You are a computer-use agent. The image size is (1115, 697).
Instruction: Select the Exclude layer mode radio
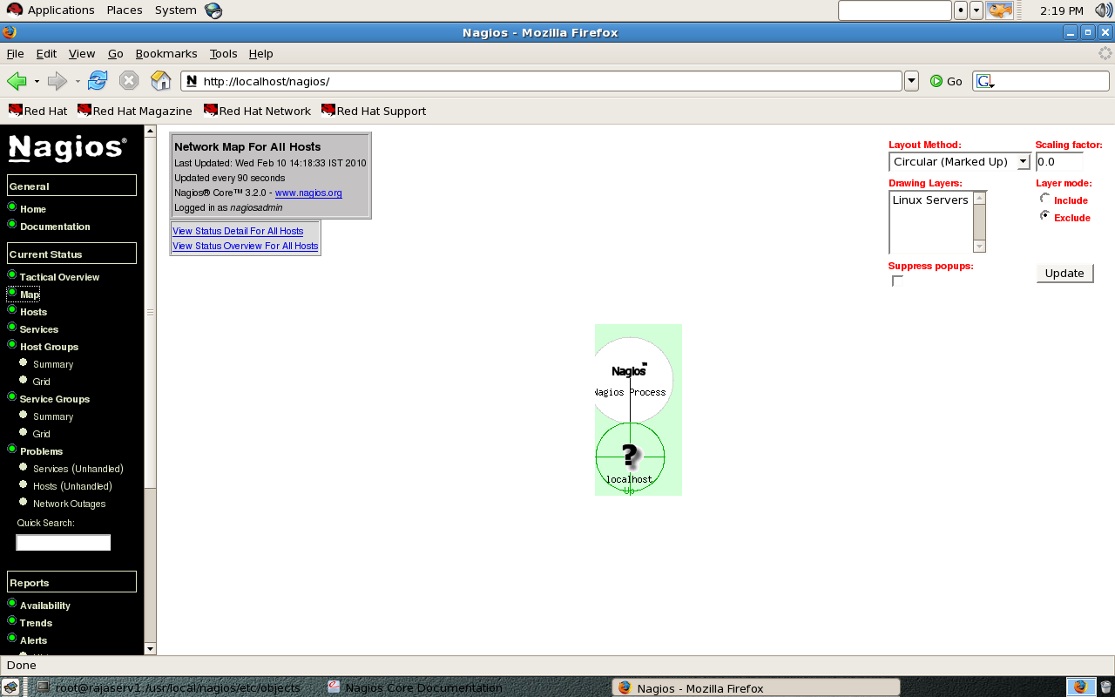1045,215
